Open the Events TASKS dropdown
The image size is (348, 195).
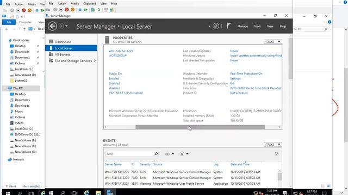pos(273,145)
